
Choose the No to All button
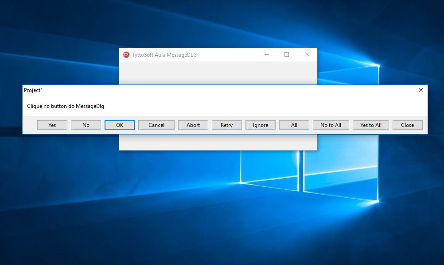[x=331, y=125]
